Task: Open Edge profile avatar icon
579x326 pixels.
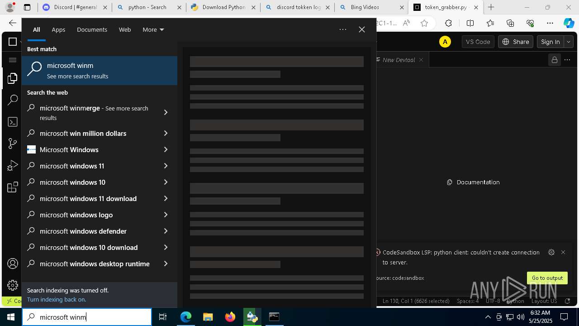Action: 10,7
